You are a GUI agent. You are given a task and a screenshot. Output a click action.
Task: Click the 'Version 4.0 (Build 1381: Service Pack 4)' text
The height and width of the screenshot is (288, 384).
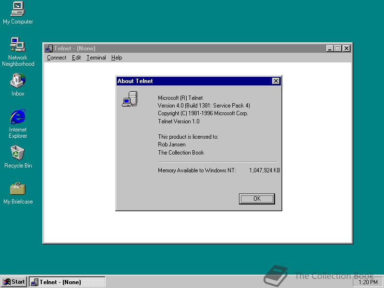(x=204, y=106)
